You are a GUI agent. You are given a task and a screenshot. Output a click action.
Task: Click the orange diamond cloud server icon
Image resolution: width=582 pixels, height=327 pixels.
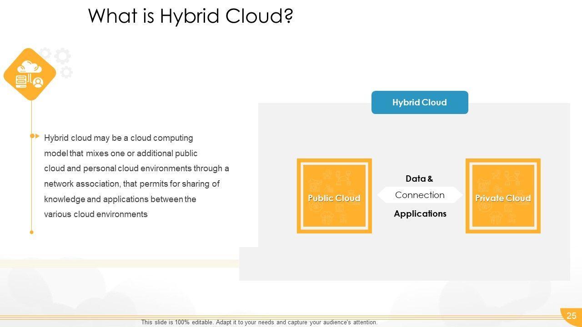pyautogui.click(x=30, y=74)
